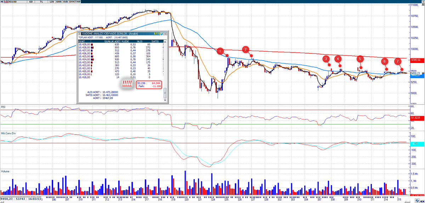425x203 pixels.
Task: Click the TOPLAM ADET : 117.580 text
Action: [x=91, y=37]
